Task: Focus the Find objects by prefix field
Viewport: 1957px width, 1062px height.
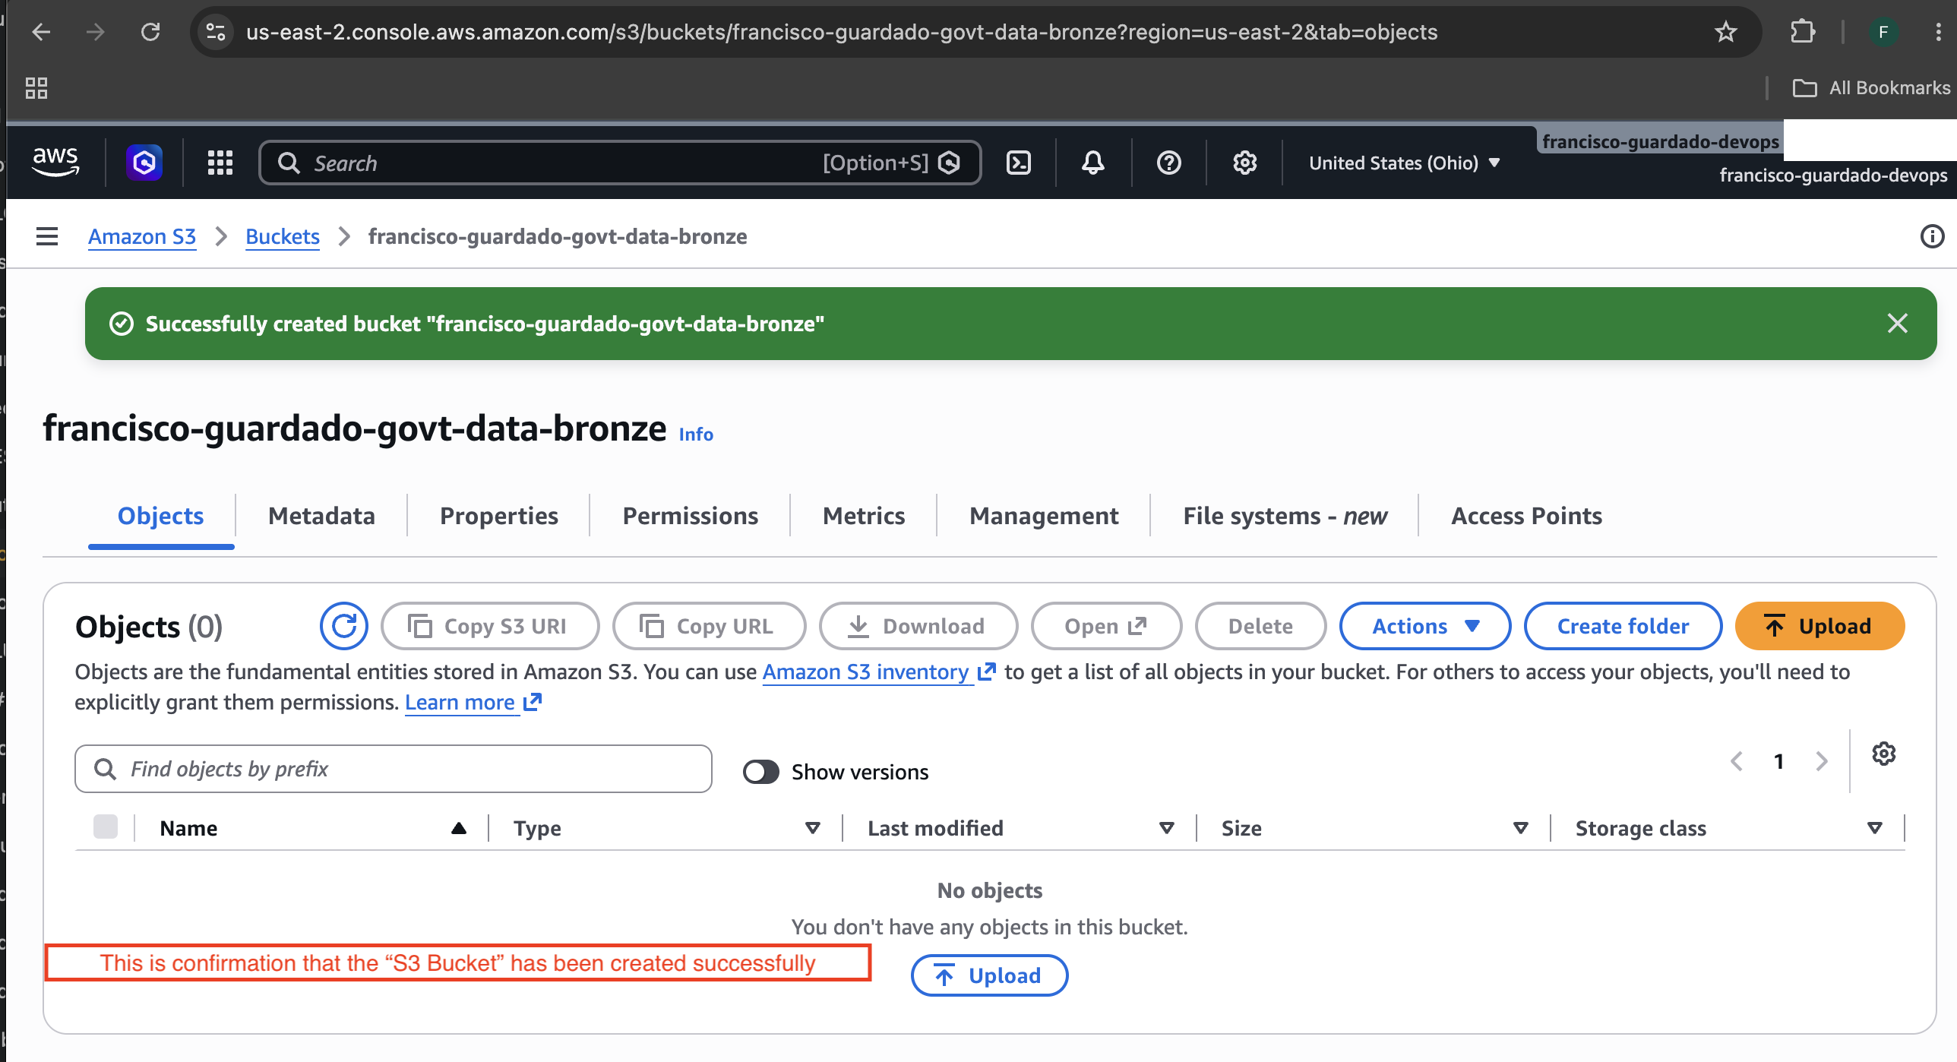Action: [394, 769]
